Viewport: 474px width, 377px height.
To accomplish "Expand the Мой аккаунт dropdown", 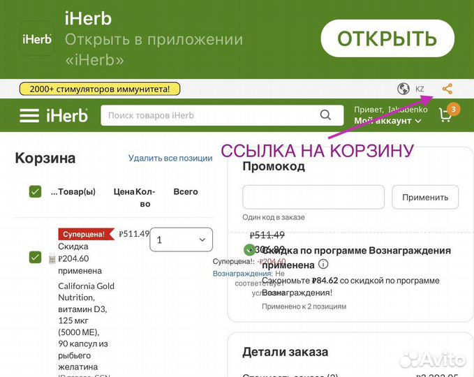I will (x=387, y=121).
